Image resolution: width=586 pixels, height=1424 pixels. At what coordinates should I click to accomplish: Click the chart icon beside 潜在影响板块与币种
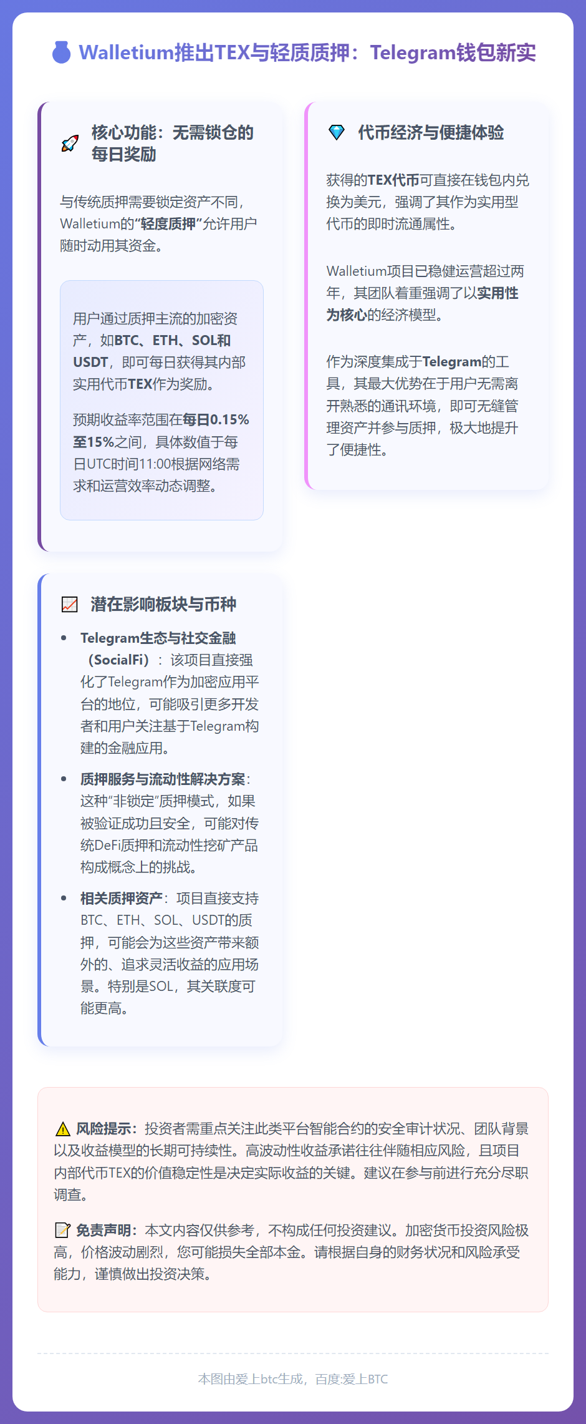pos(69,604)
